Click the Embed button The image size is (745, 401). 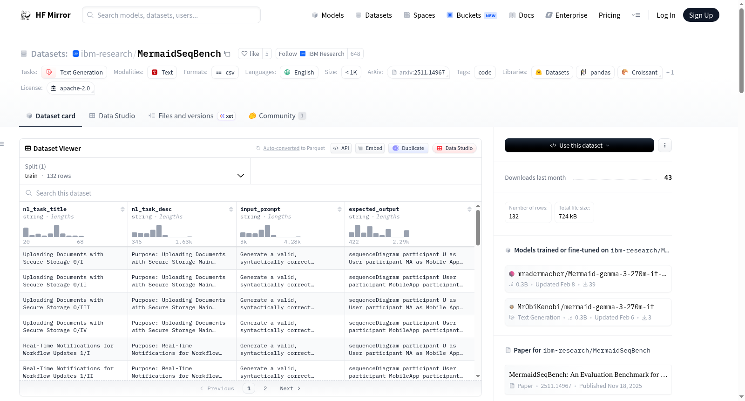click(x=370, y=148)
